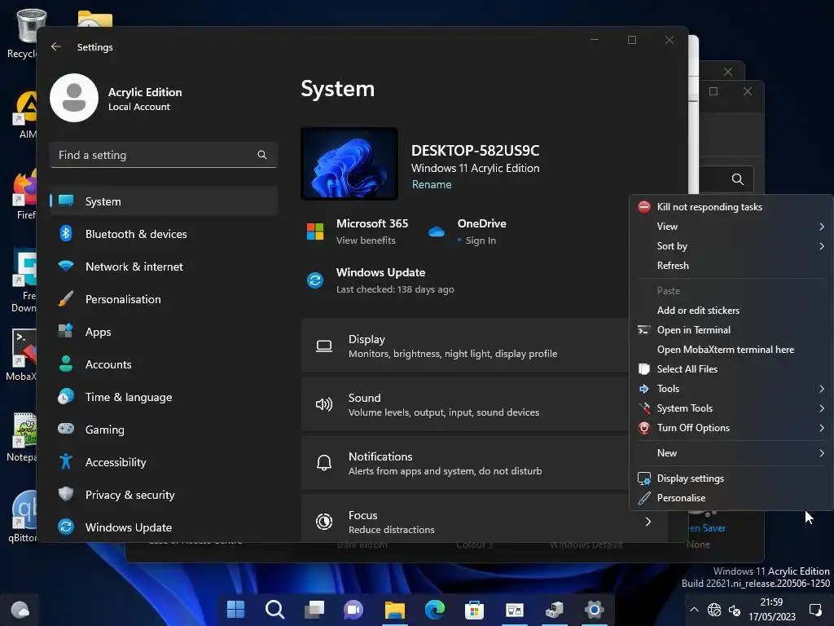This screenshot has height=626, width=834.
Task: Choose Refresh from context menu
Action: point(731,266)
